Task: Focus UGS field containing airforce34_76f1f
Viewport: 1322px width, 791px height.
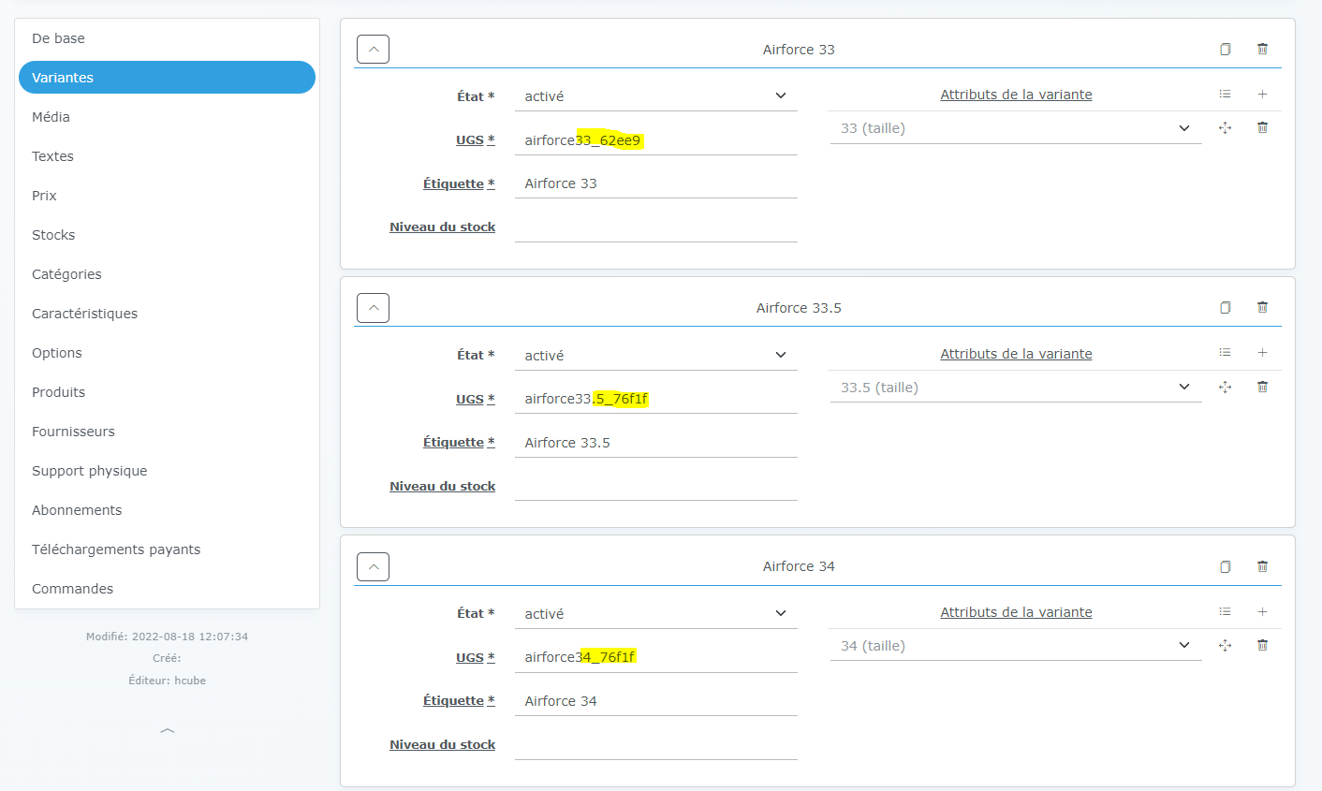Action: click(656, 657)
